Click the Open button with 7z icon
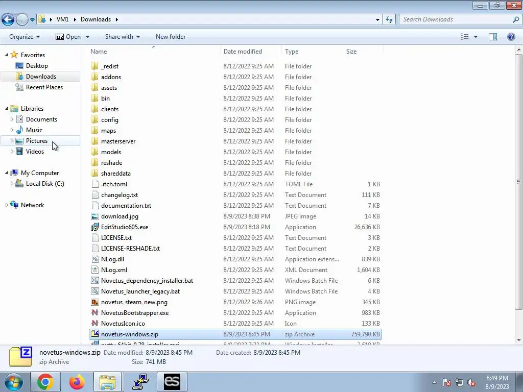Screen dimensions: 523x392 click(x=68, y=37)
